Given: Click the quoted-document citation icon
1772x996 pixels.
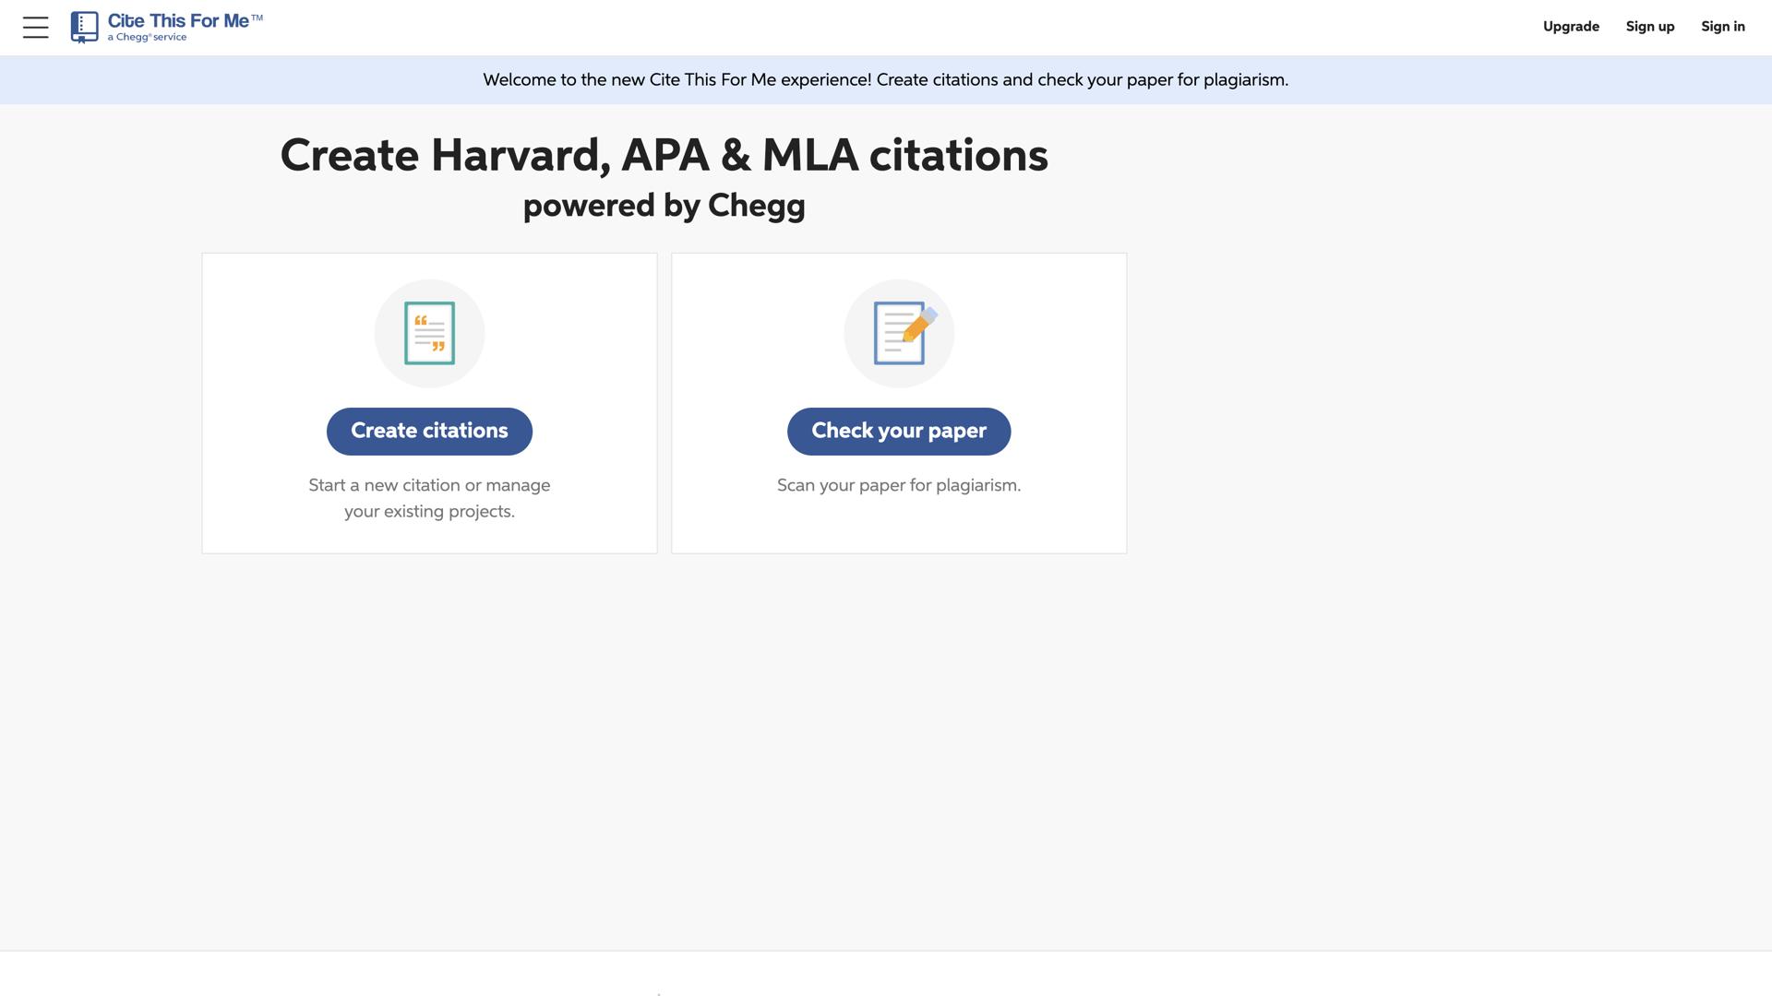Looking at the screenshot, I should click(429, 333).
